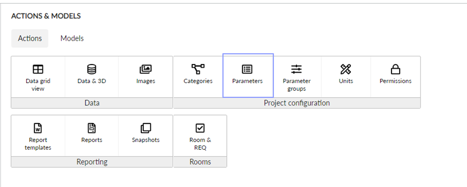Click the Report templates label
This screenshot has height=187, width=467.
point(38,144)
